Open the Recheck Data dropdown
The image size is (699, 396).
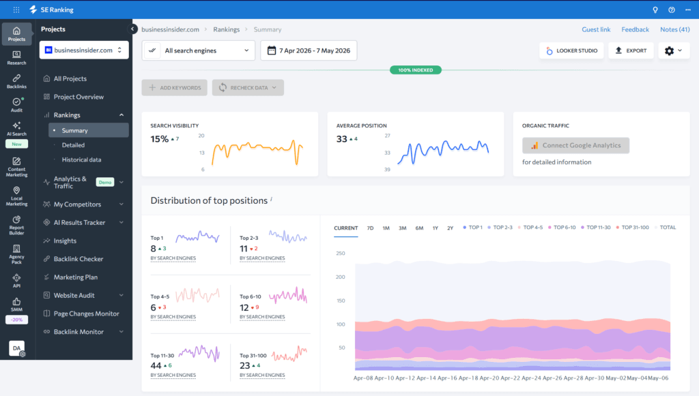(248, 88)
